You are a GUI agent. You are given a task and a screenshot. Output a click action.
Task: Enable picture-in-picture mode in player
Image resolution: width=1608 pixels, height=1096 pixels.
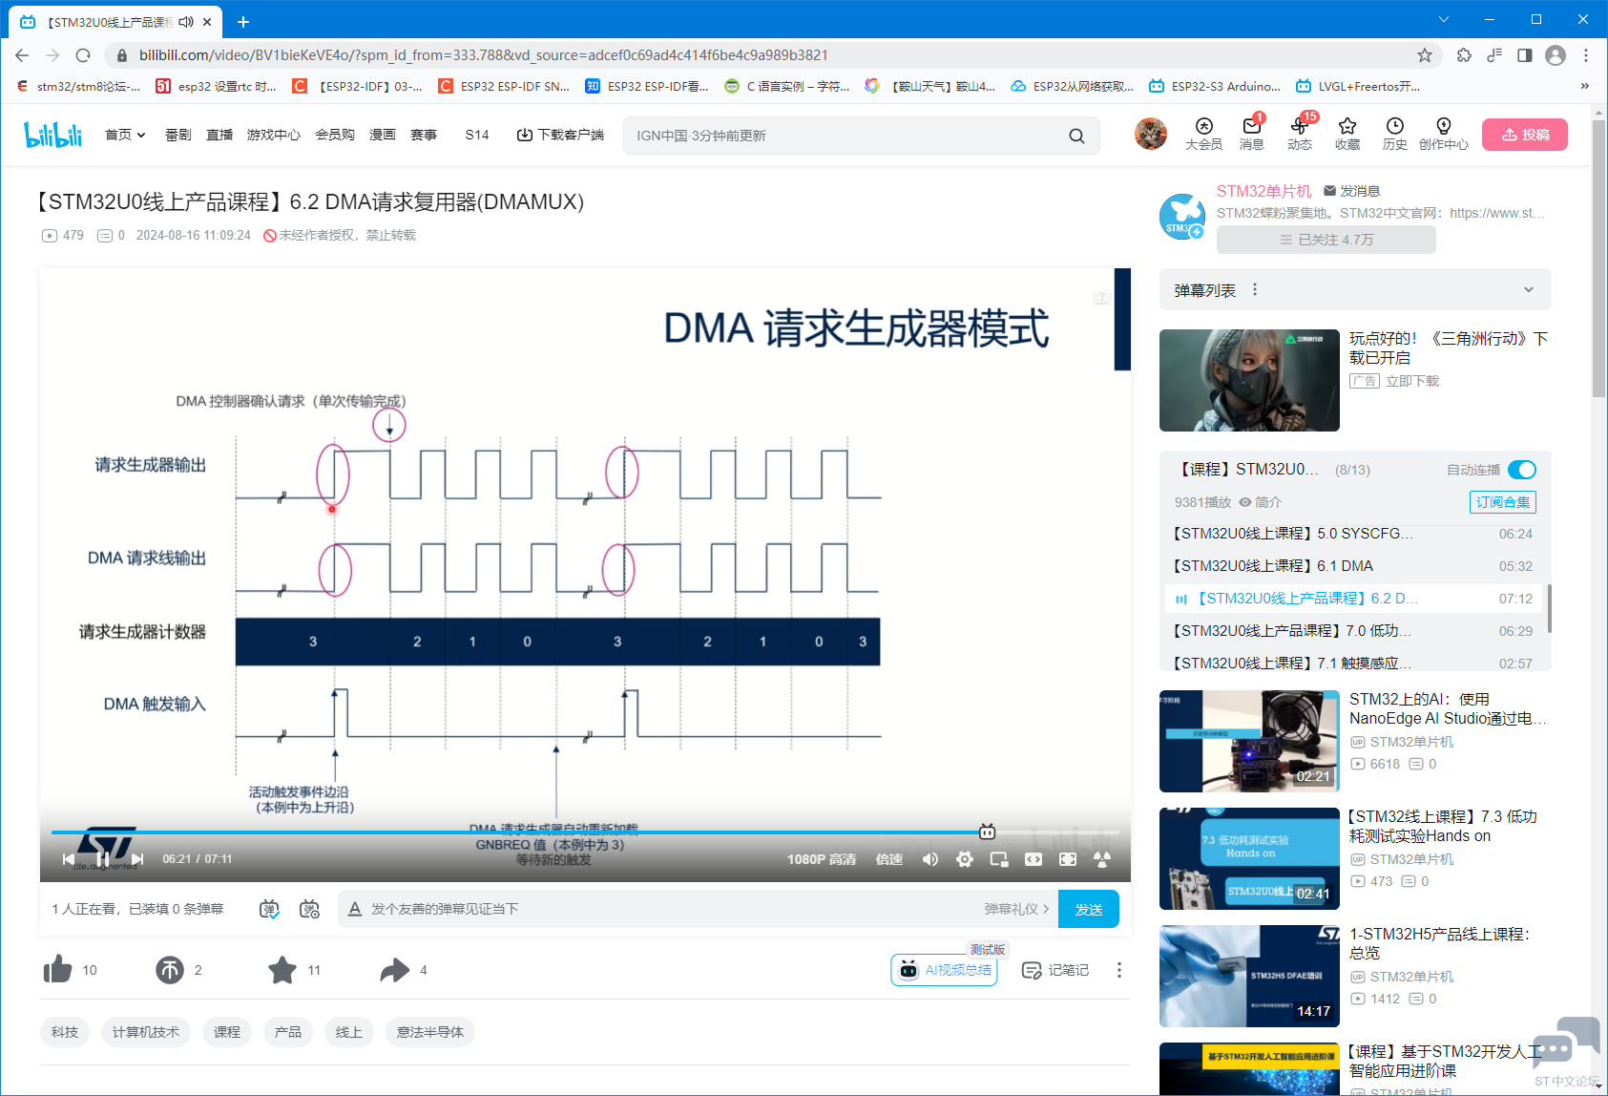999,859
